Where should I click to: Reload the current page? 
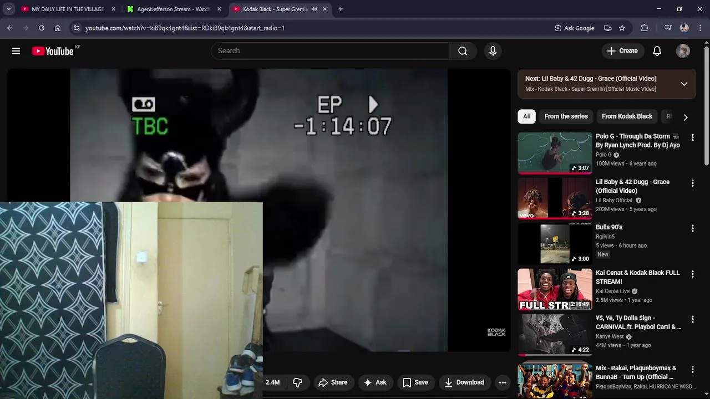click(x=42, y=28)
